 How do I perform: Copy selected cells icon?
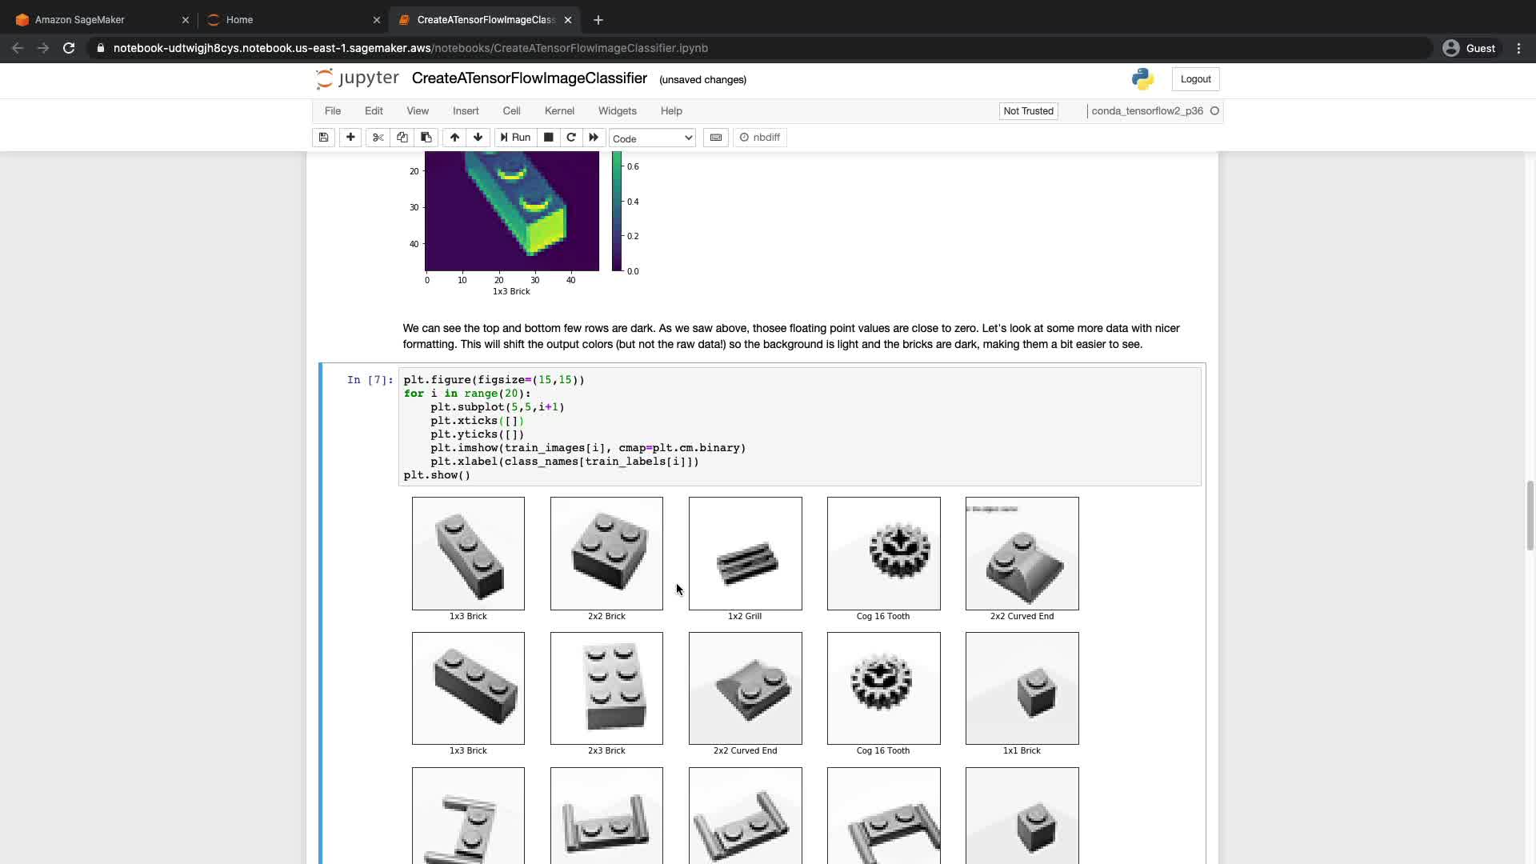tap(402, 138)
